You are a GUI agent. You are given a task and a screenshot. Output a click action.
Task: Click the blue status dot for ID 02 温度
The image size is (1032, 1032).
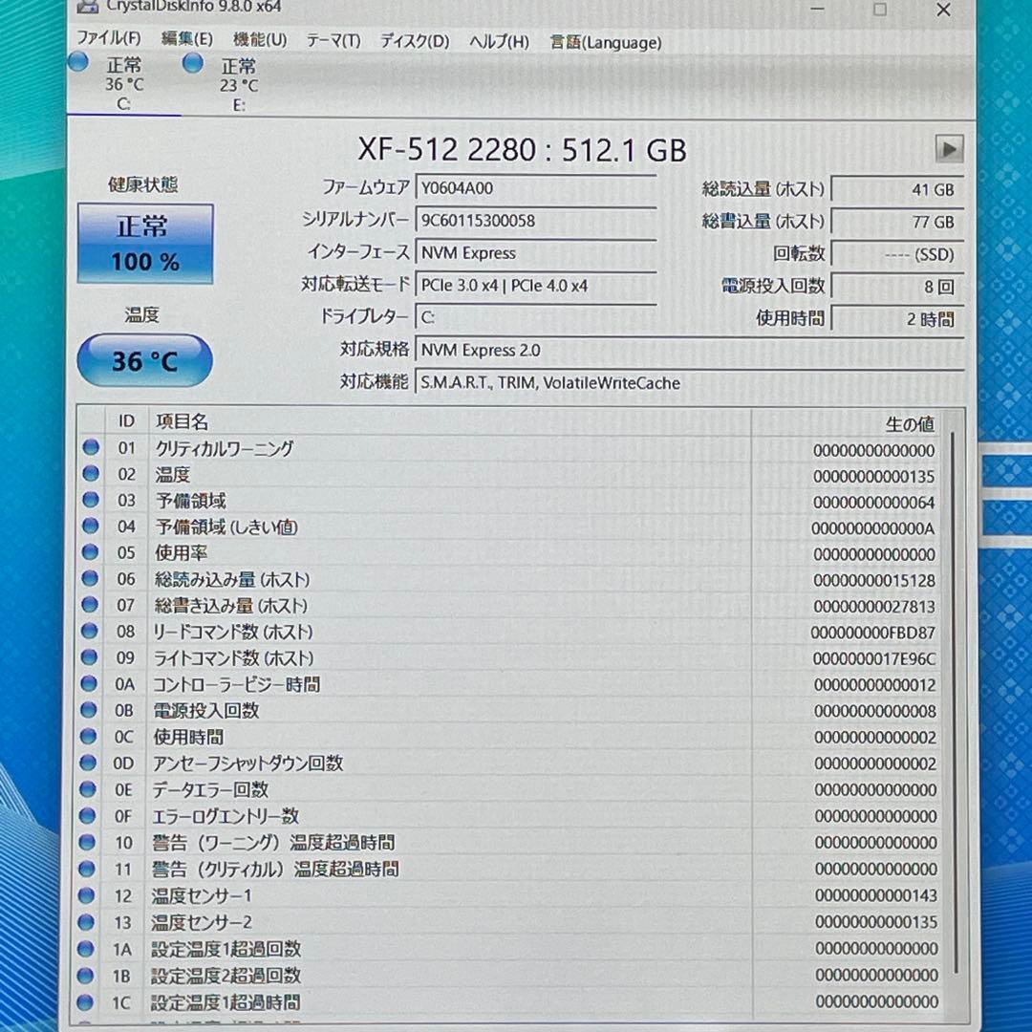(x=91, y=473)
